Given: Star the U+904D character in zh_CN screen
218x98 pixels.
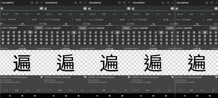Looking at the screenshot, I should click(129, 77).
